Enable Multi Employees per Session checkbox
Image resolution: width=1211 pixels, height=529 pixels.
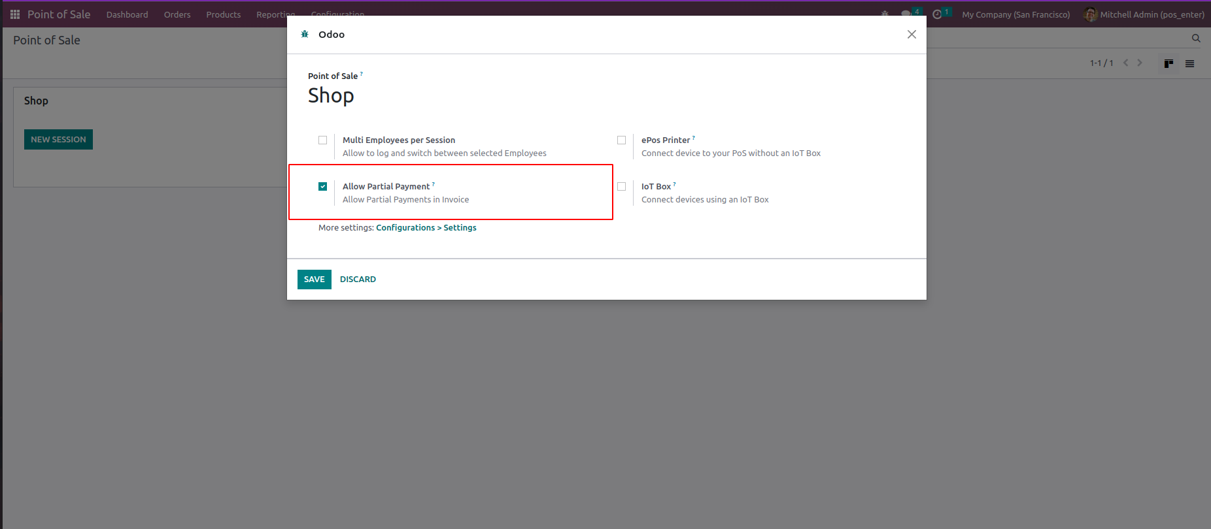point(322,140)
